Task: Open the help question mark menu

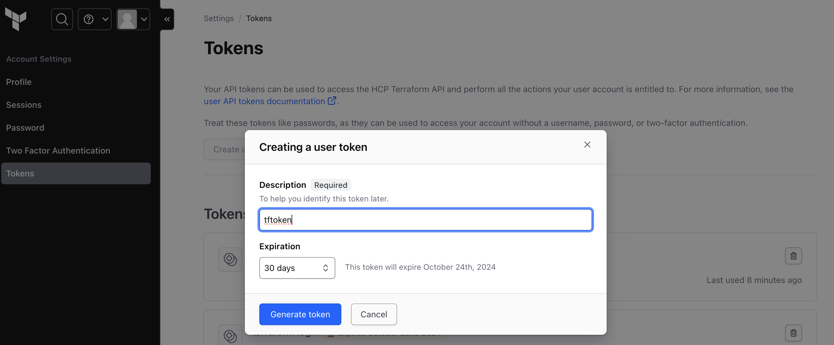Action: click(95, 19)
